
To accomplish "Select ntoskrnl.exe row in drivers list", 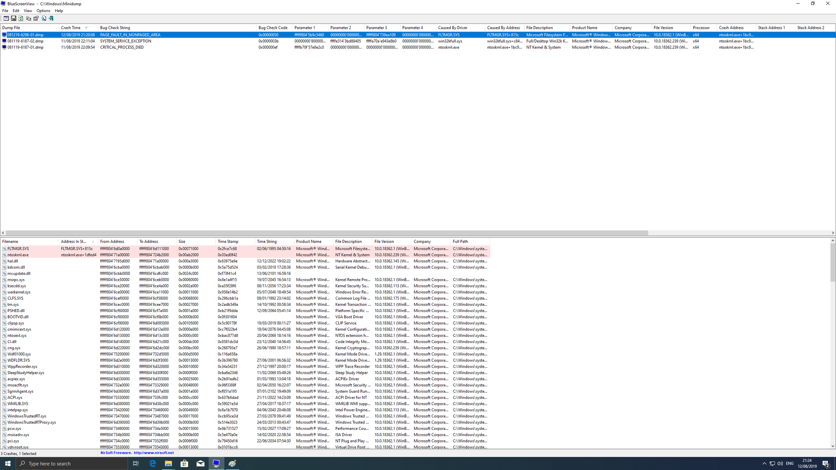I will tap(245, 255).
